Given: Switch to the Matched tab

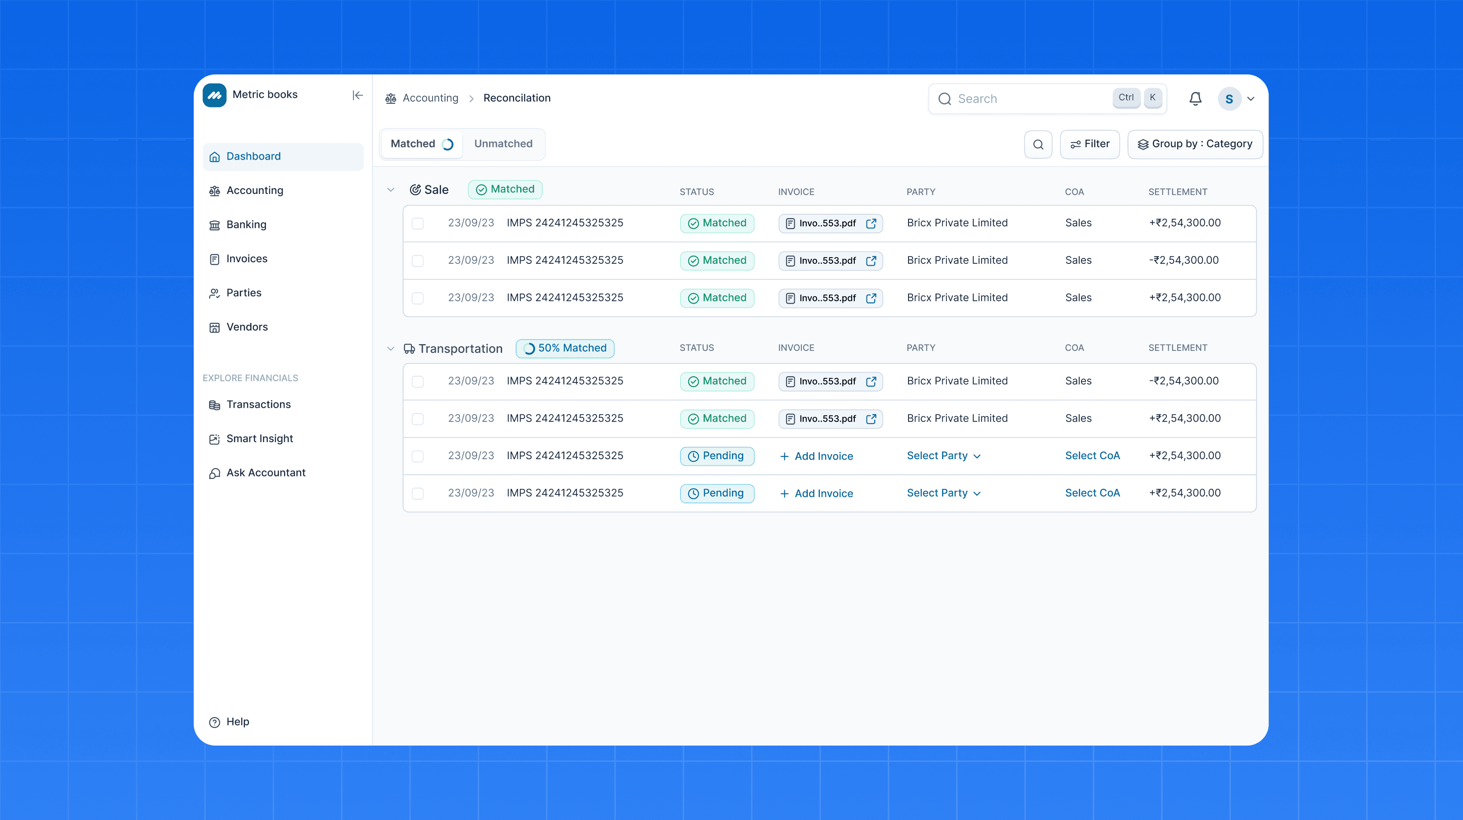Looking at the screenshot, I should pyautogui.click(x=421, y=144).
